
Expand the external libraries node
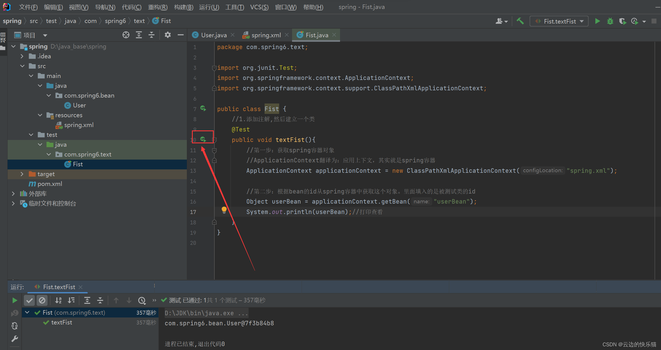coord(13,194)
